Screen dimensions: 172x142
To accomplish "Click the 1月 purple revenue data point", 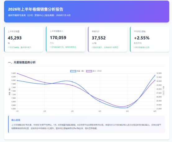I will coord(17,73).
